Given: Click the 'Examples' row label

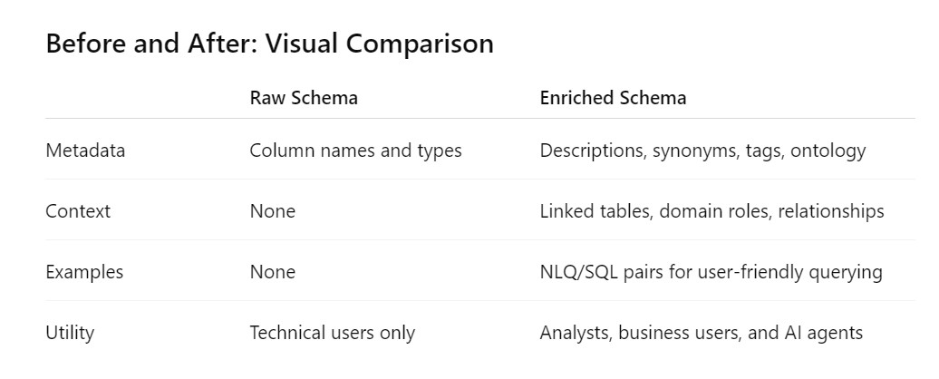Looking at the screenshot, I should pos(84,272).
